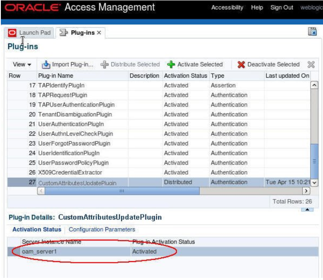Image resolution: width=323 pixels, height=280 pixels.
Task: Select UserAuthenticationPlugIn row
Action: click(x=159, y=124)
